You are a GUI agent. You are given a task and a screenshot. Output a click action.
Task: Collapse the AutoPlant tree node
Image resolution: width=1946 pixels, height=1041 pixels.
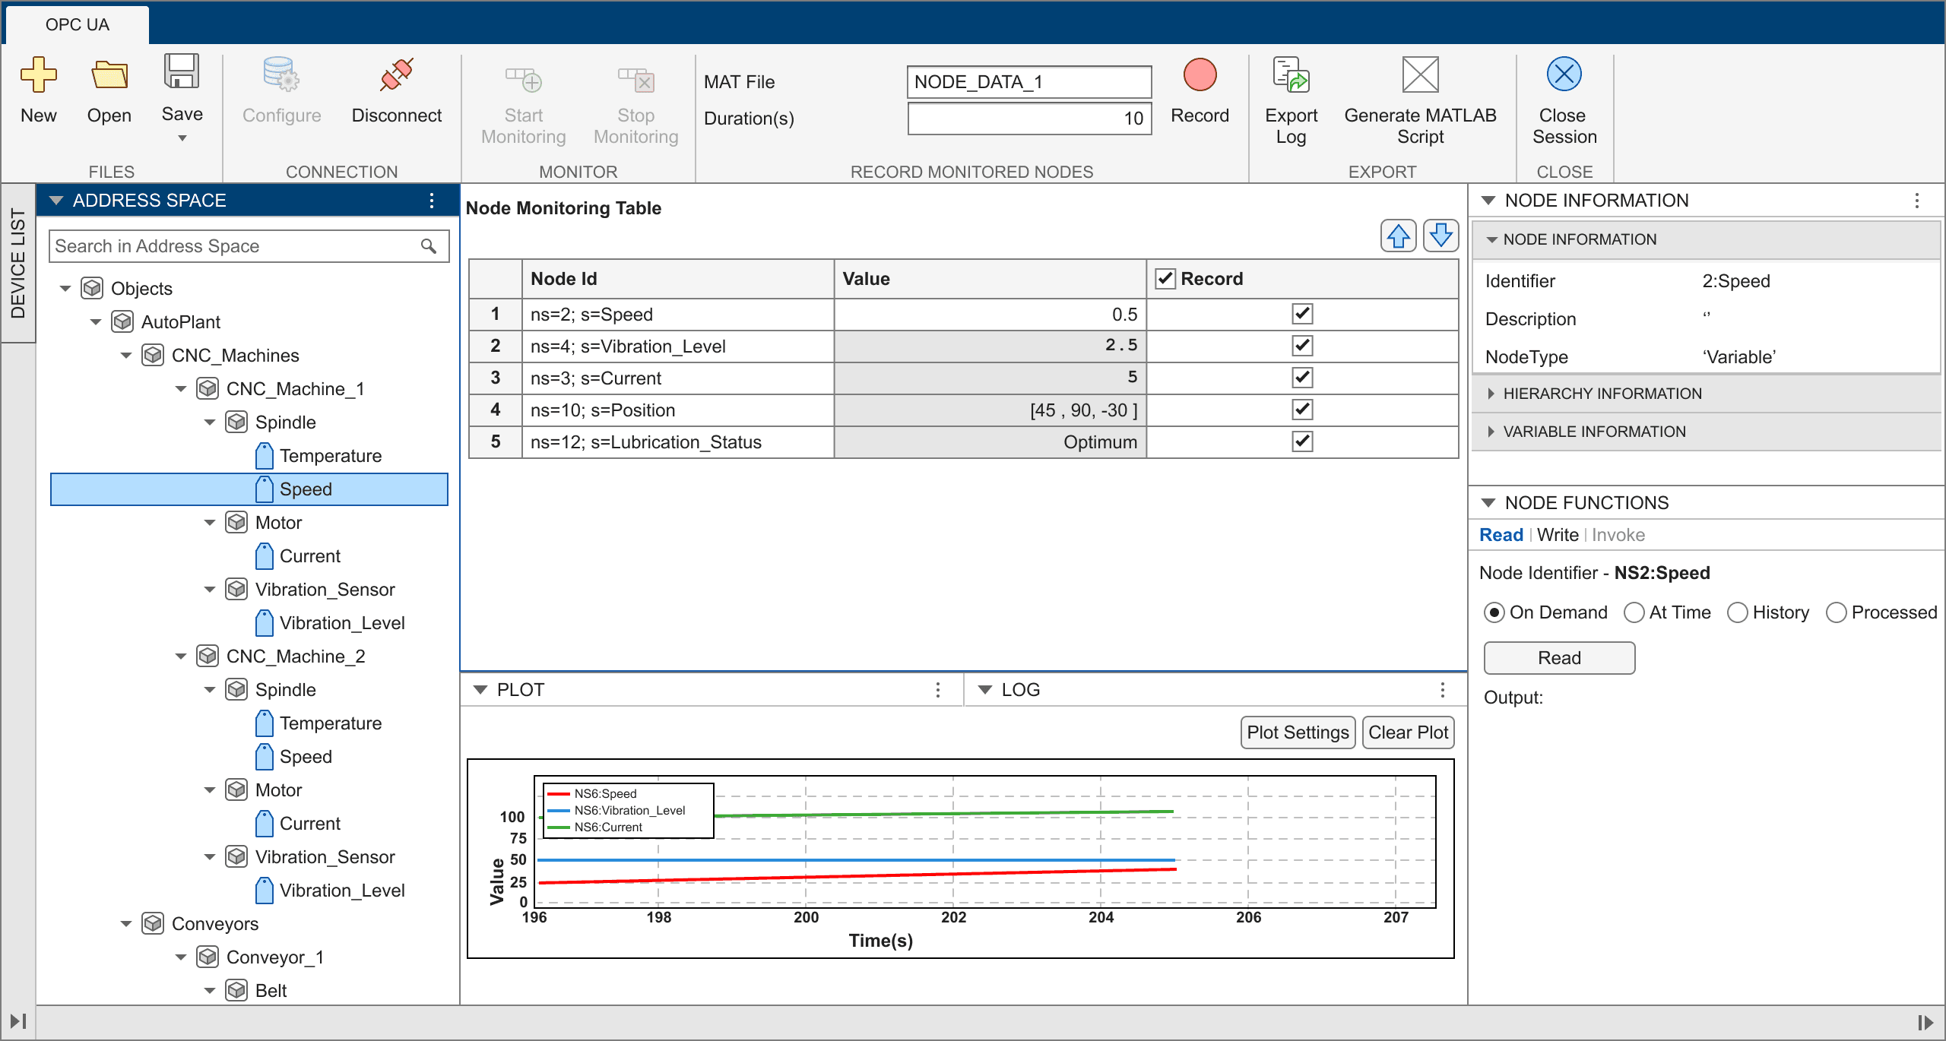96,322
